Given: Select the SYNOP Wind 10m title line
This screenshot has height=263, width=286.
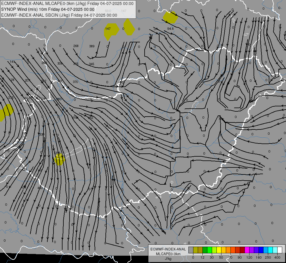Looking at the screenshot, I should 48,9.
